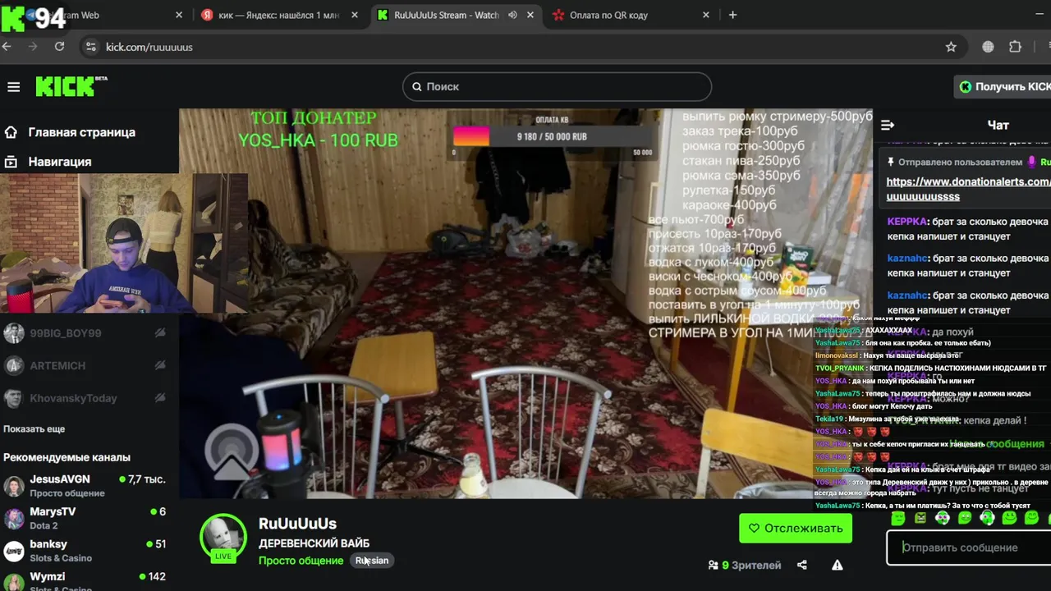Click offline icon next to ARTEMICH
This screenshot has height=591, width=1051.
click(160, 365)
